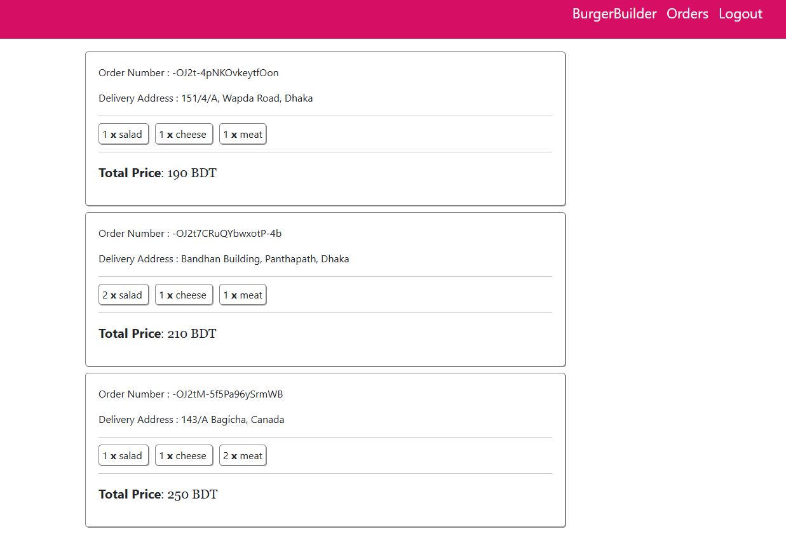Open the BurgerBuilder navigation link
The width and height of the screenshot is (786, 536).
pos(614,14)
